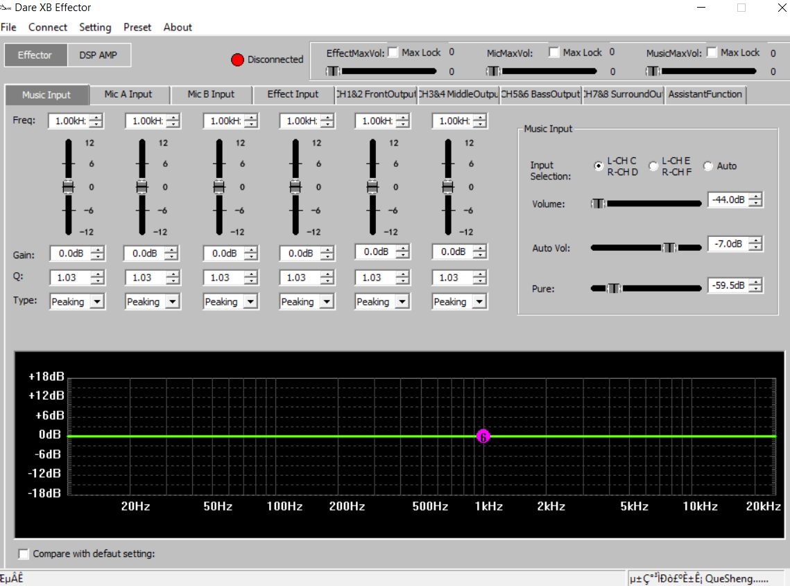Switch to CH1&2 FrontOutput tab
The width and height of the screenshot is (790, 586).
[x=376, y=95]
